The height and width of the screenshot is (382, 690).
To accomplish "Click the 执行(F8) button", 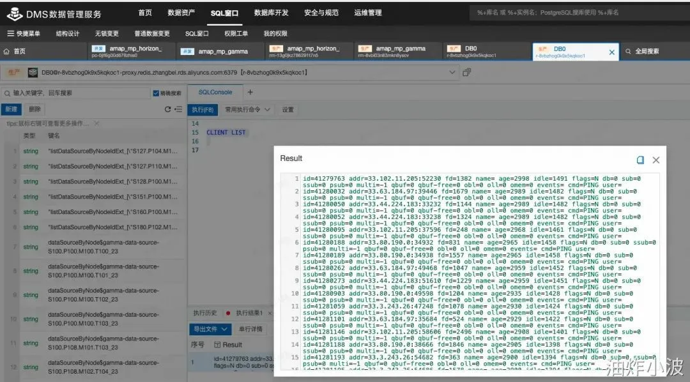I will 203,110.
